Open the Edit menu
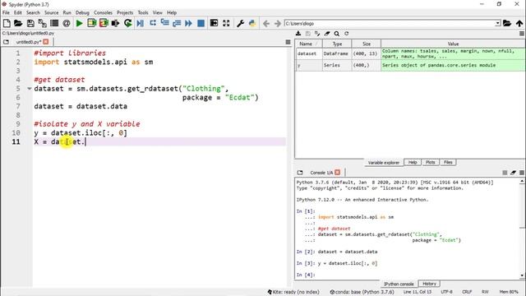This screenshot has height=296, width=526. (18, 12)
